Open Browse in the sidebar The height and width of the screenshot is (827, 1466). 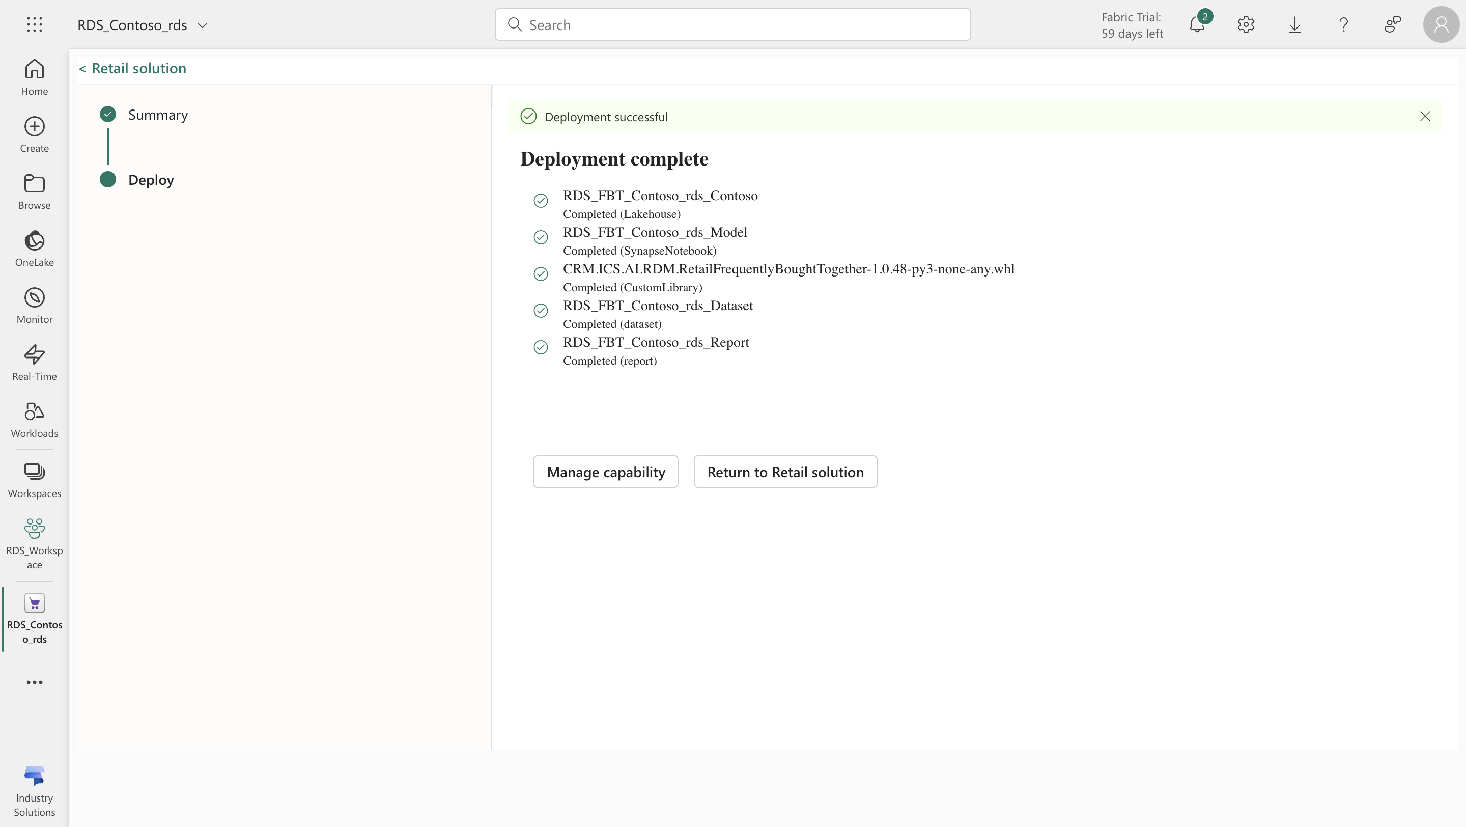pos(34,191)
